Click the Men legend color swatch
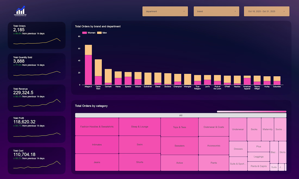Screen dimensions: 299x179 point(99,33)
